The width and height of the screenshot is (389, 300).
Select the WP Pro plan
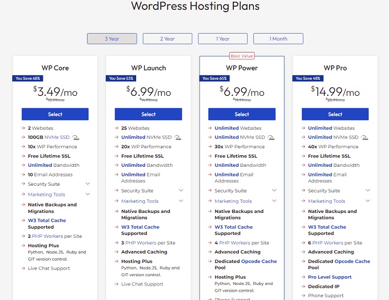click(x=335, y=114)
